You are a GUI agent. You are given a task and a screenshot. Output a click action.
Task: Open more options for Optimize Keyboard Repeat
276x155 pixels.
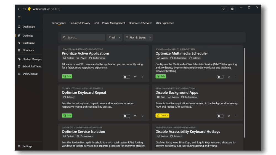pyautogui.click(x=142, y=116)
